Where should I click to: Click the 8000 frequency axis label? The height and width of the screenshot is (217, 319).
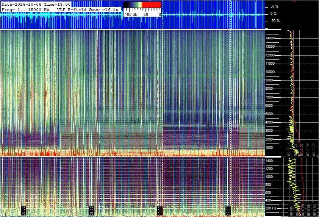click(269, 89)
